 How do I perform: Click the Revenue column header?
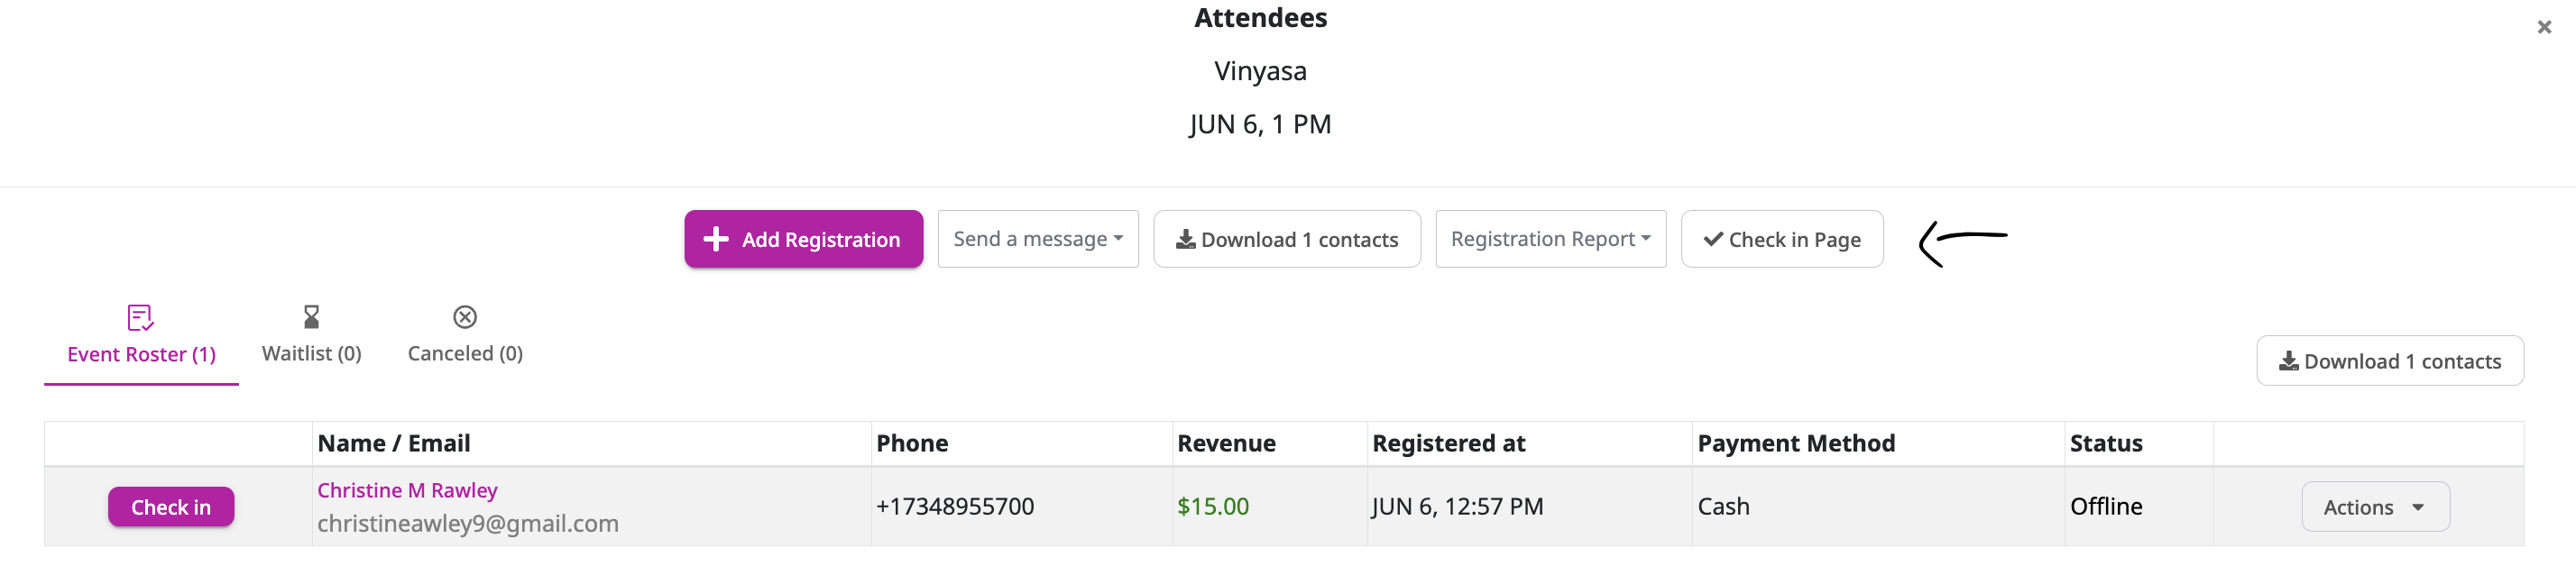pyautogui.click(x=1226, y=443)
